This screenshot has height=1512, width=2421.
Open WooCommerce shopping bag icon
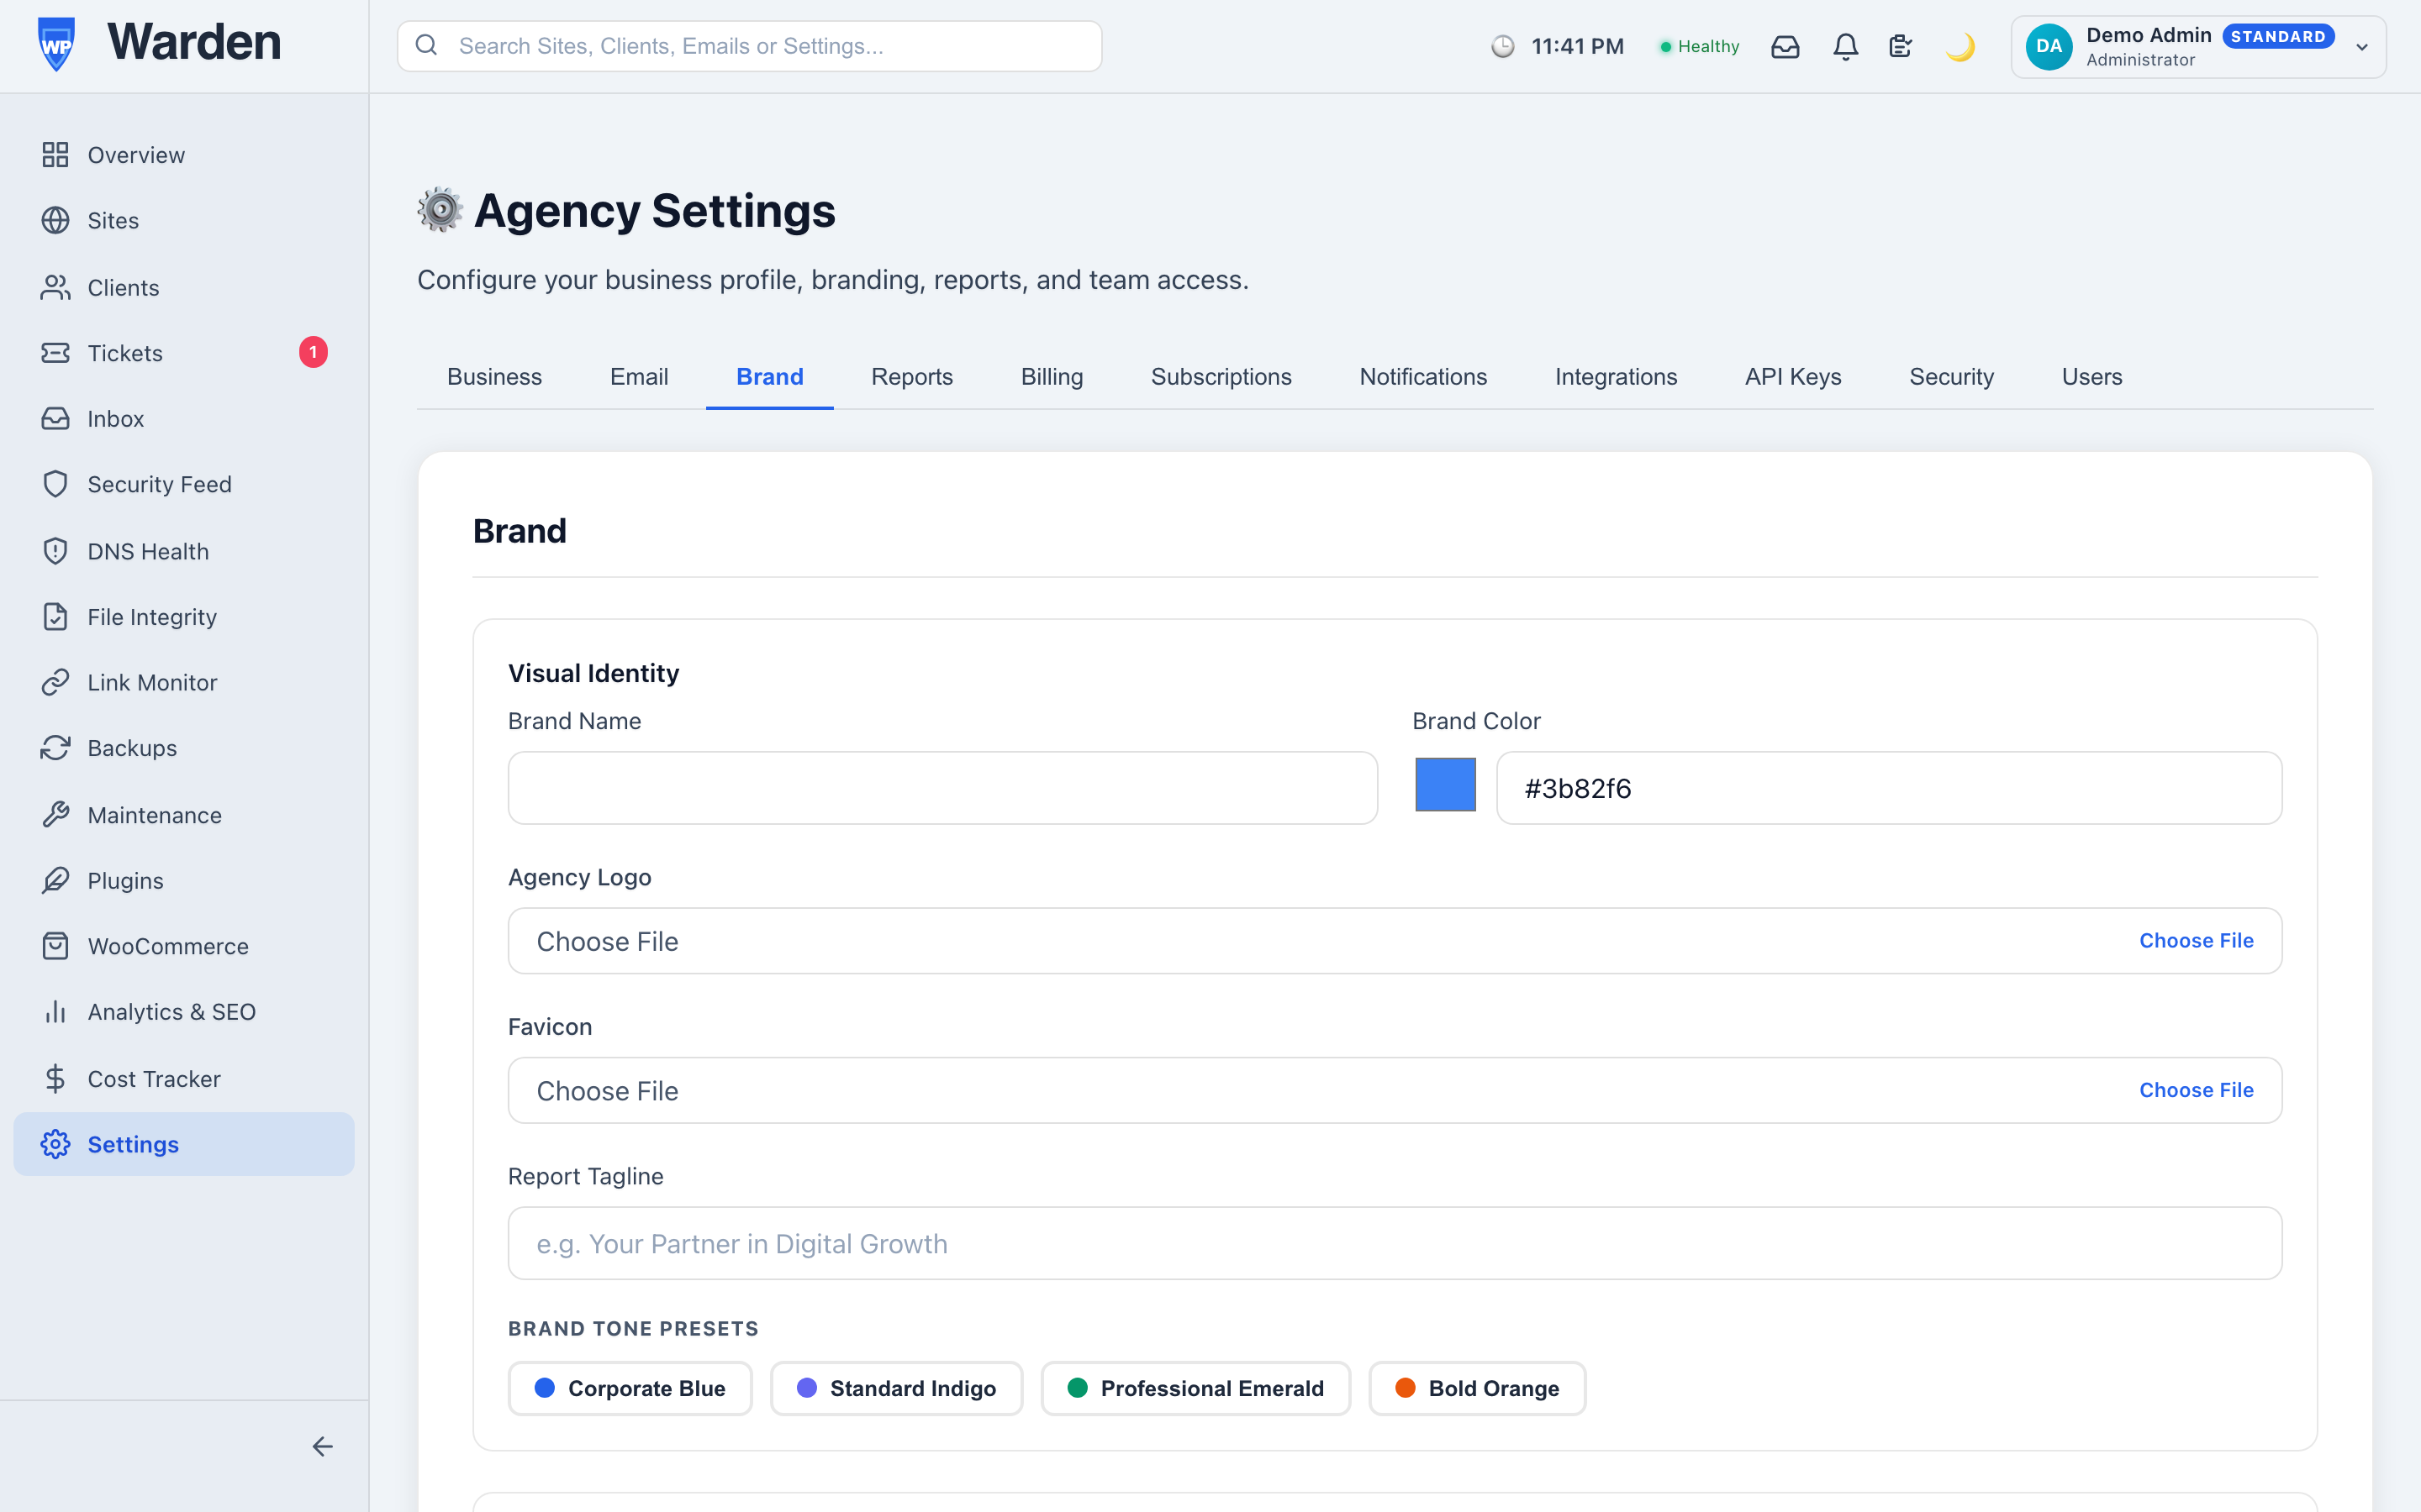pos(55,946)
